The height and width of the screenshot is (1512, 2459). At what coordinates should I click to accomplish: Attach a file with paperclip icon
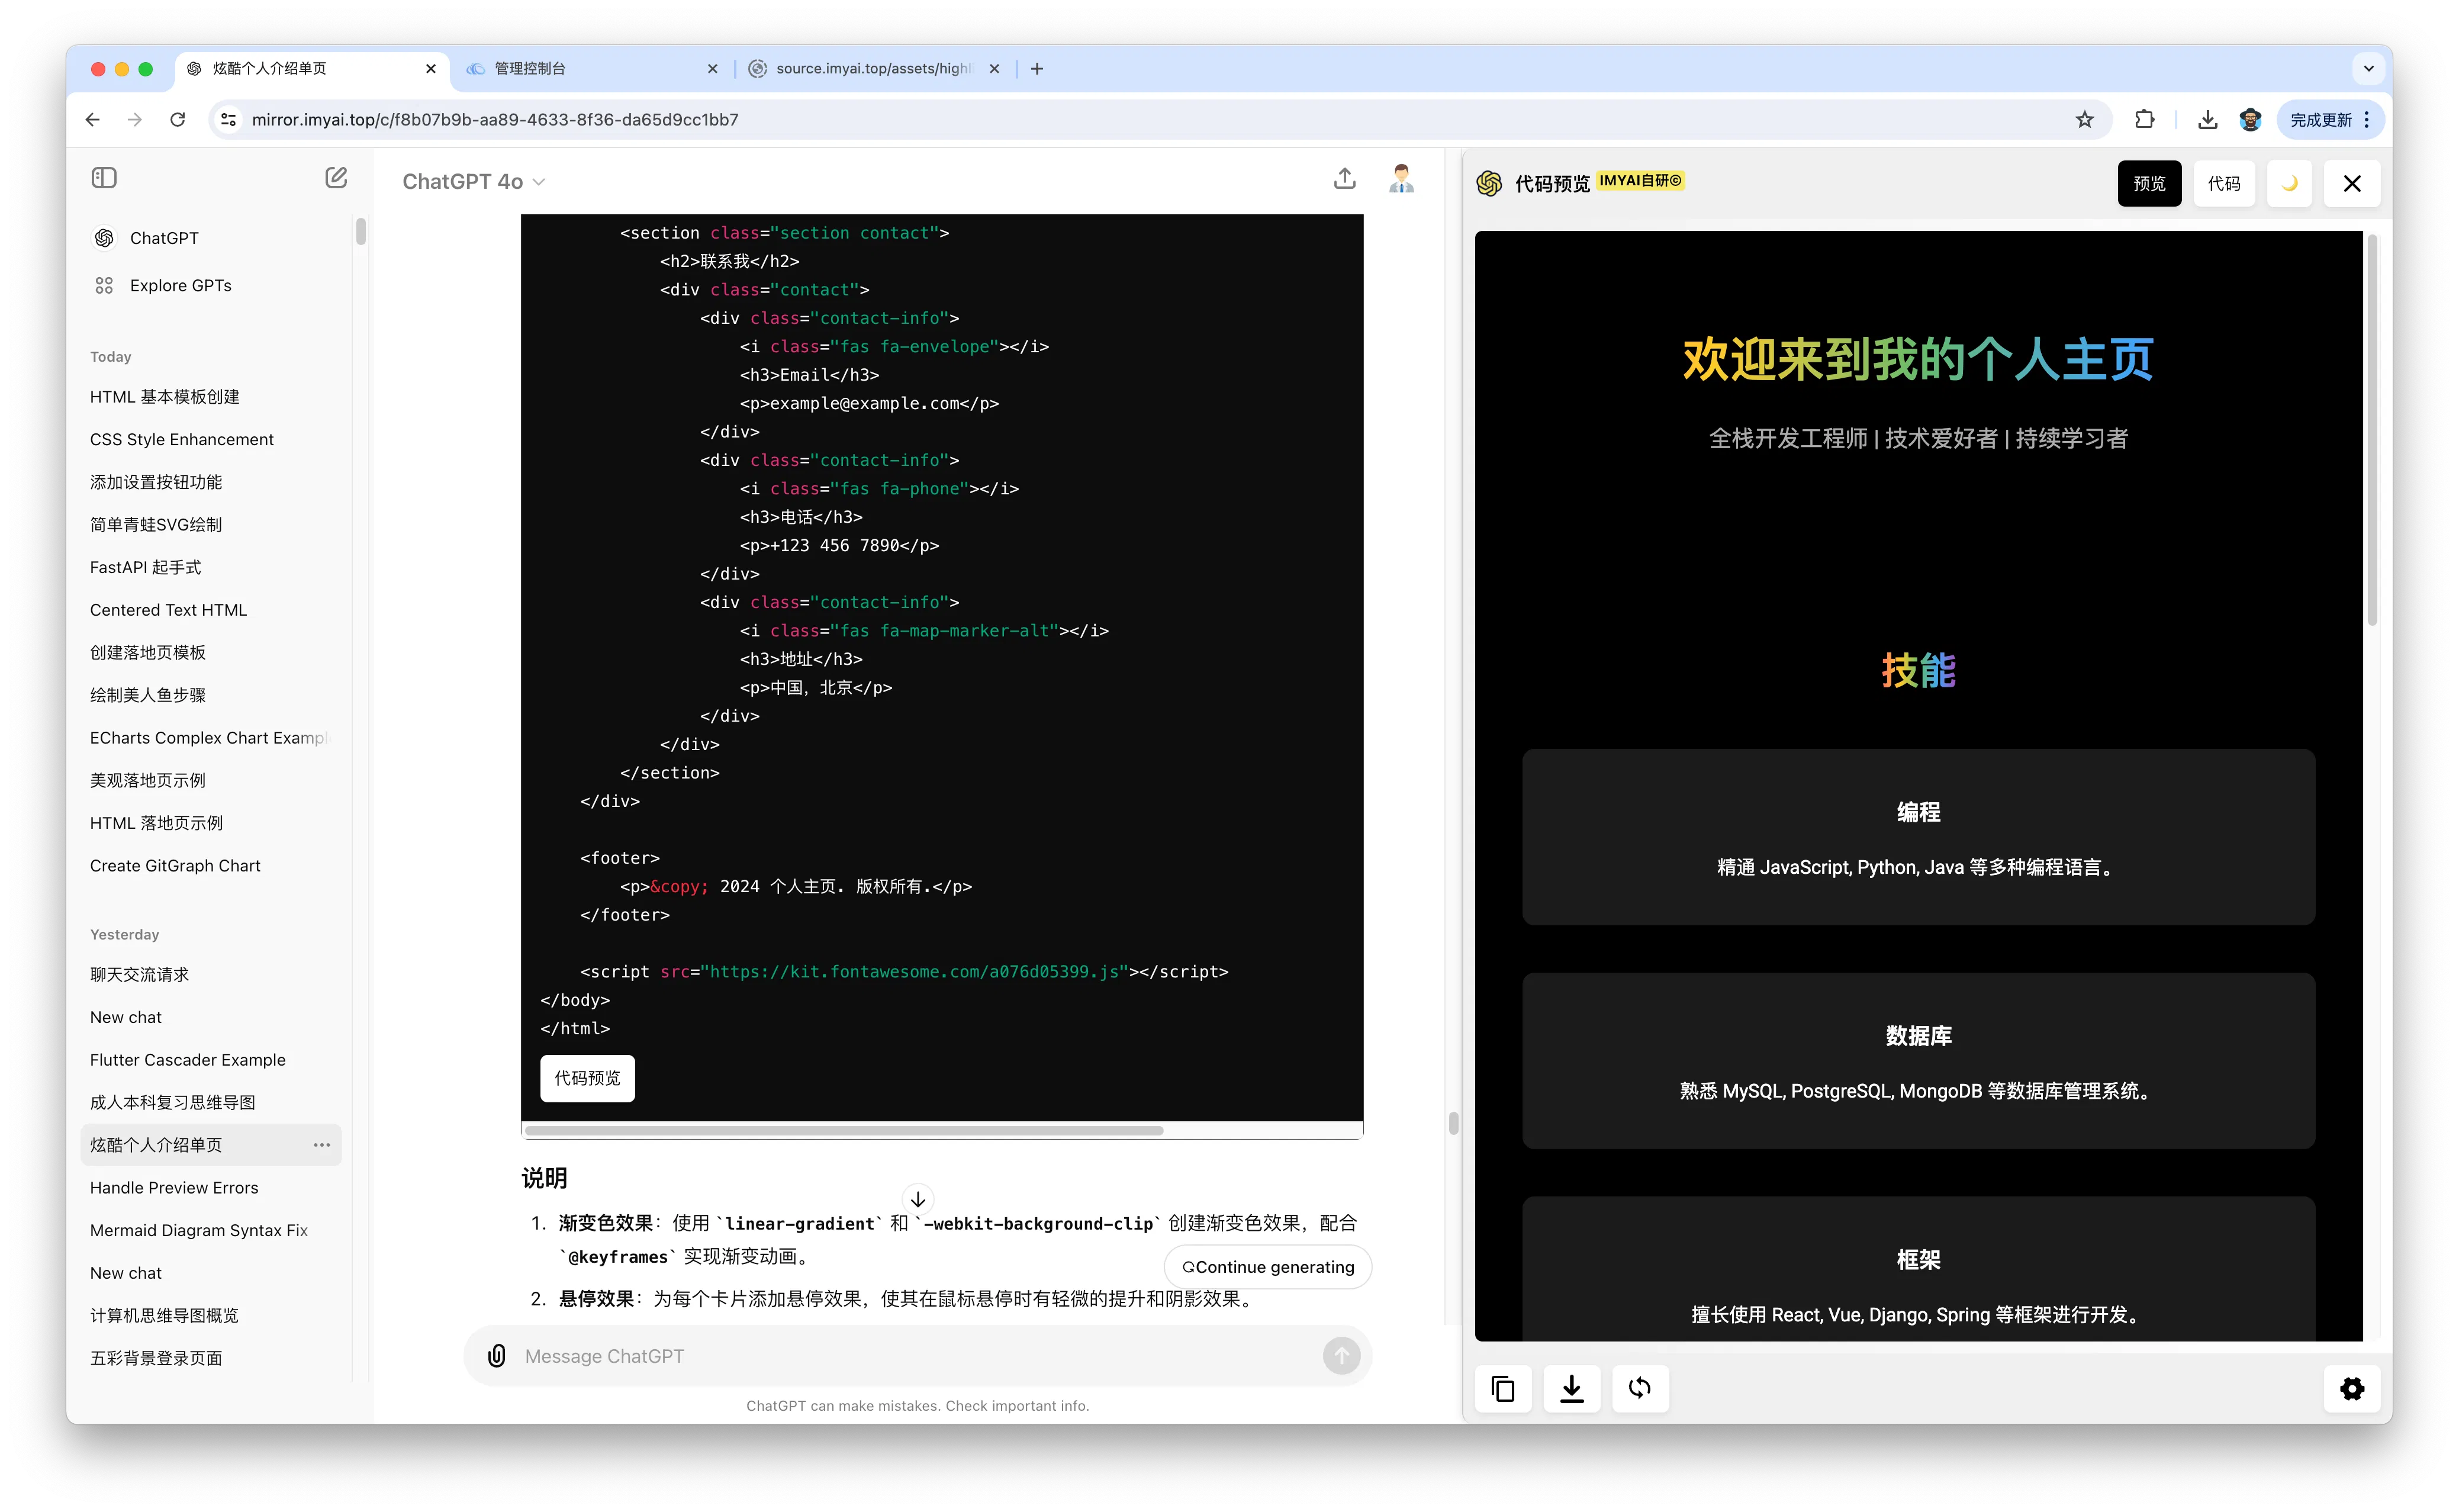[x=497, y=1356]
